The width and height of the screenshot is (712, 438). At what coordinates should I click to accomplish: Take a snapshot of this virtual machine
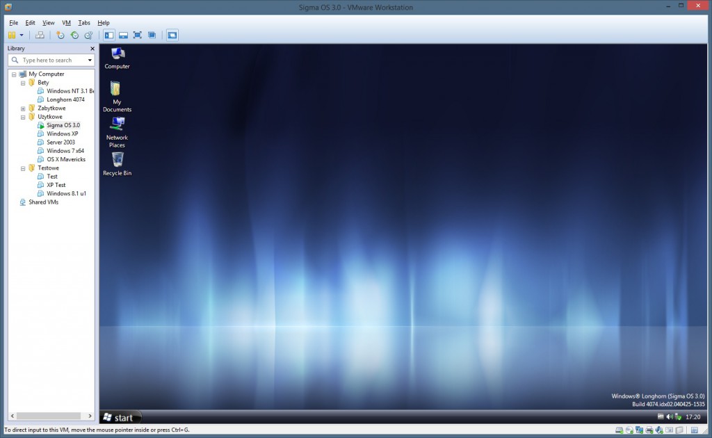[x=60, y=35]
